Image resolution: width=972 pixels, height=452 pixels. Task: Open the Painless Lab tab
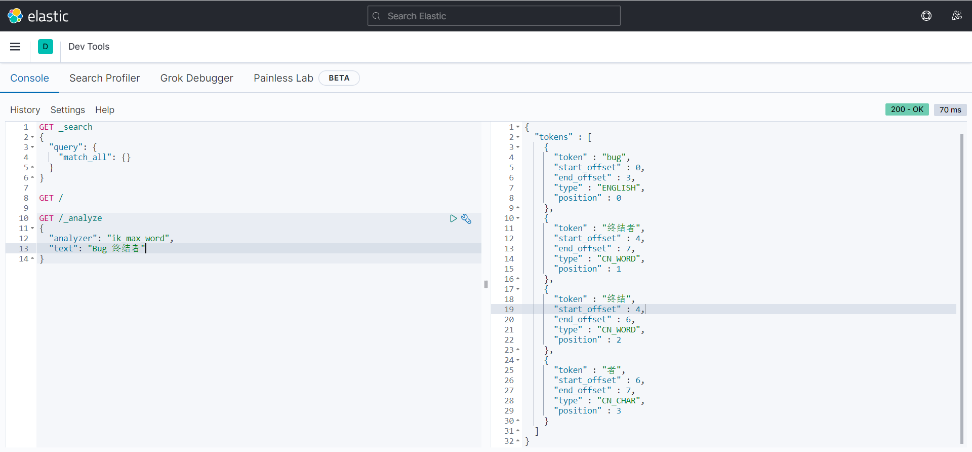click(x=283, y=78)
